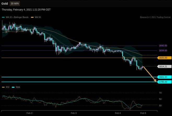Click the Feb 2 date axis label
Viewport: 172px width, 116px height.
click(29, 113)
